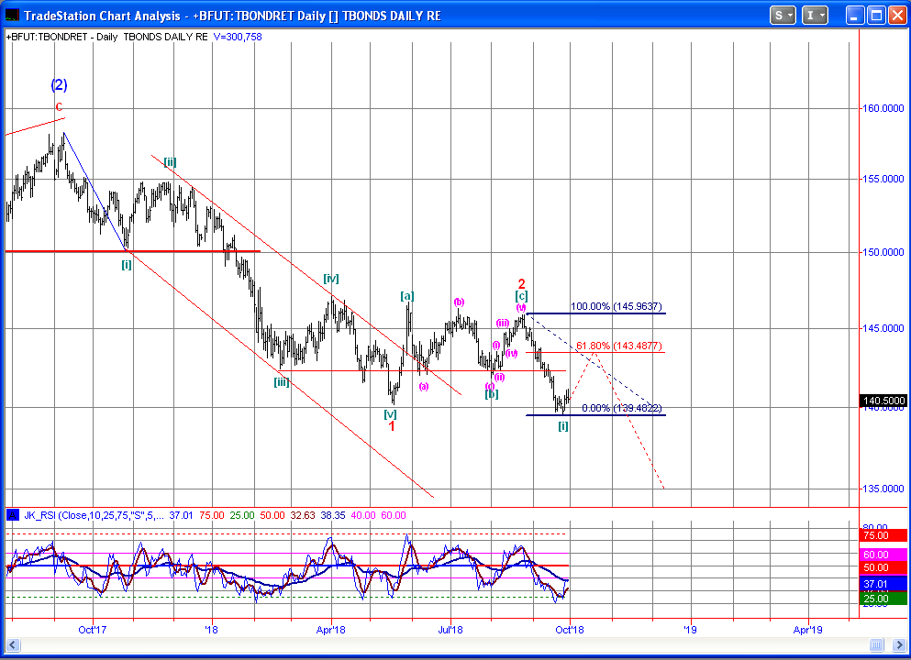Select the magenta (iv) wave label
The height and width of the screenshot is (660, 911).
click(x=511, y=353)
